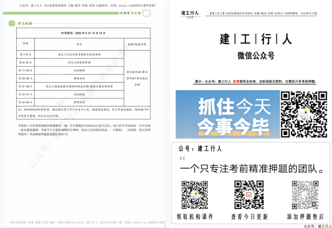Click the 查看今日更新 caption

[249, 217]
